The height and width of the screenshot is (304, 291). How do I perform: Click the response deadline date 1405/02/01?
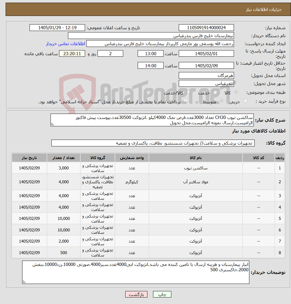[206, 54]
